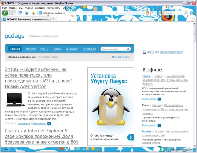Viewport: 197px width, 153px height.
Task: Click into the Google search field
Action: [175, 13]
